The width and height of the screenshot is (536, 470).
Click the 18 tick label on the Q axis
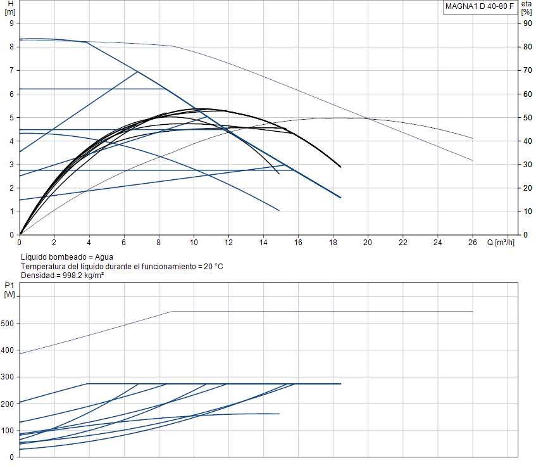(x=333, y=243)
